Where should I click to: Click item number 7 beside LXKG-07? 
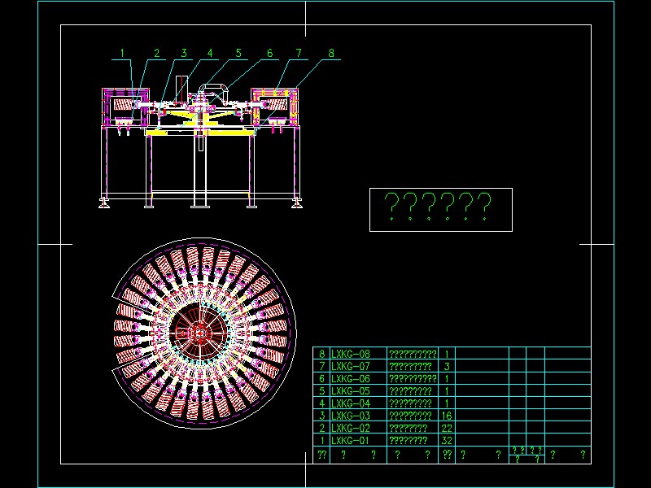[x=321, y=367]
